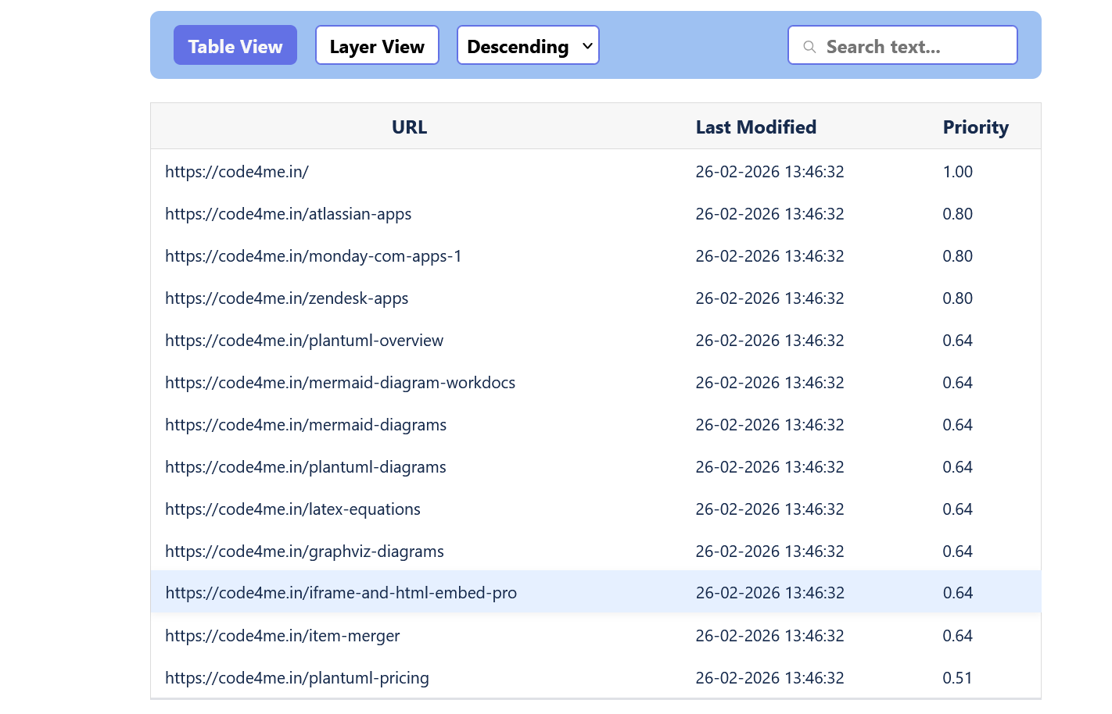Switch to Layer View
The height and width of the screenshot is (714, 1112).
[377, 45]
